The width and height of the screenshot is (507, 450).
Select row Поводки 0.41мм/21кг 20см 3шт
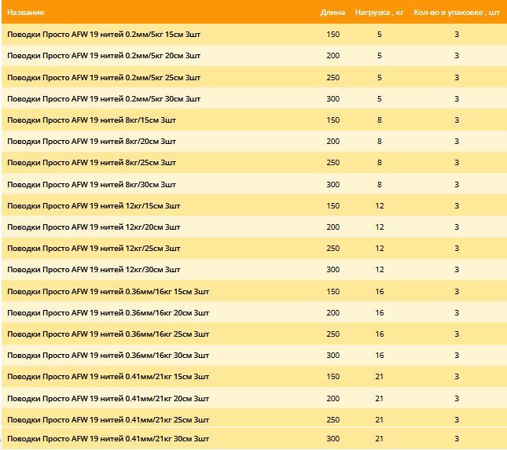254,399
